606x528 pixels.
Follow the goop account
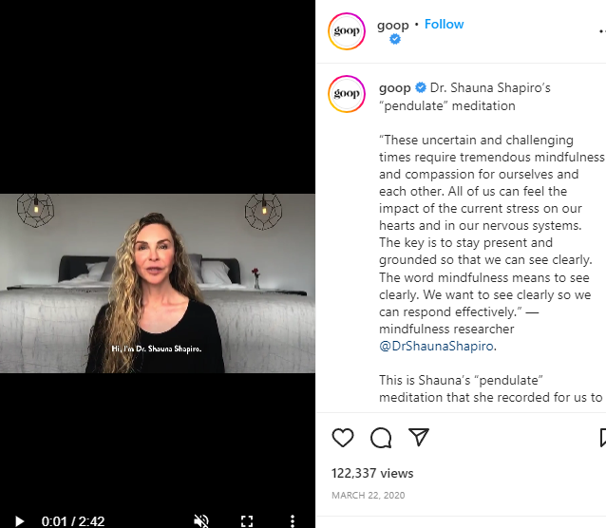click(445, 25)
